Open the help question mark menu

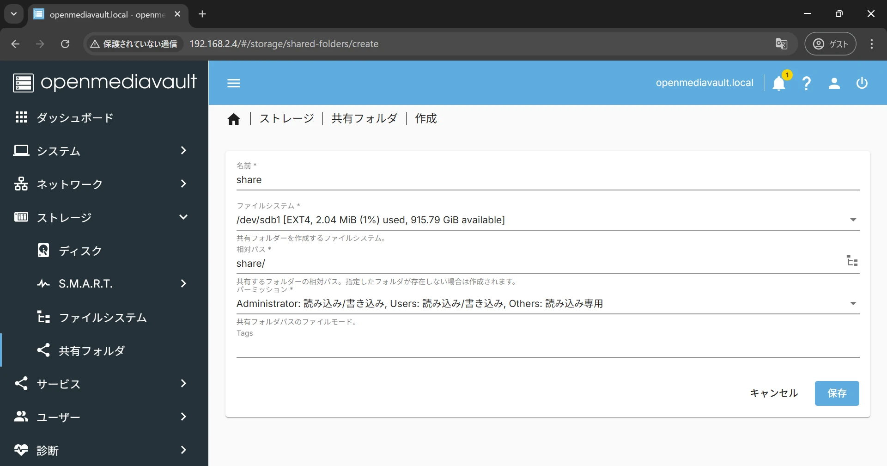click(807, 83)
